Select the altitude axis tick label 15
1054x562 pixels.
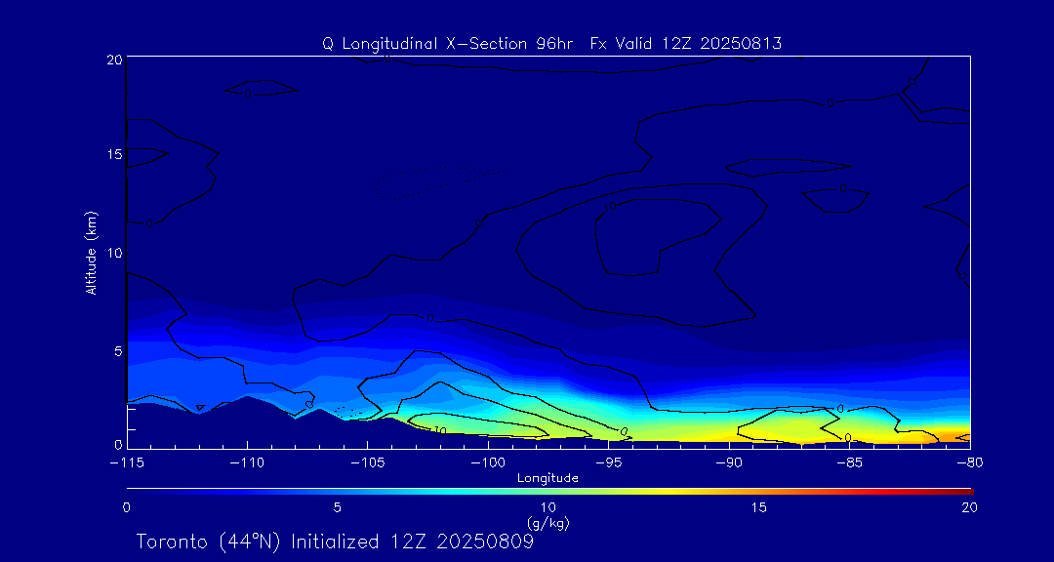pyautogui.click(x=114, y=154)
